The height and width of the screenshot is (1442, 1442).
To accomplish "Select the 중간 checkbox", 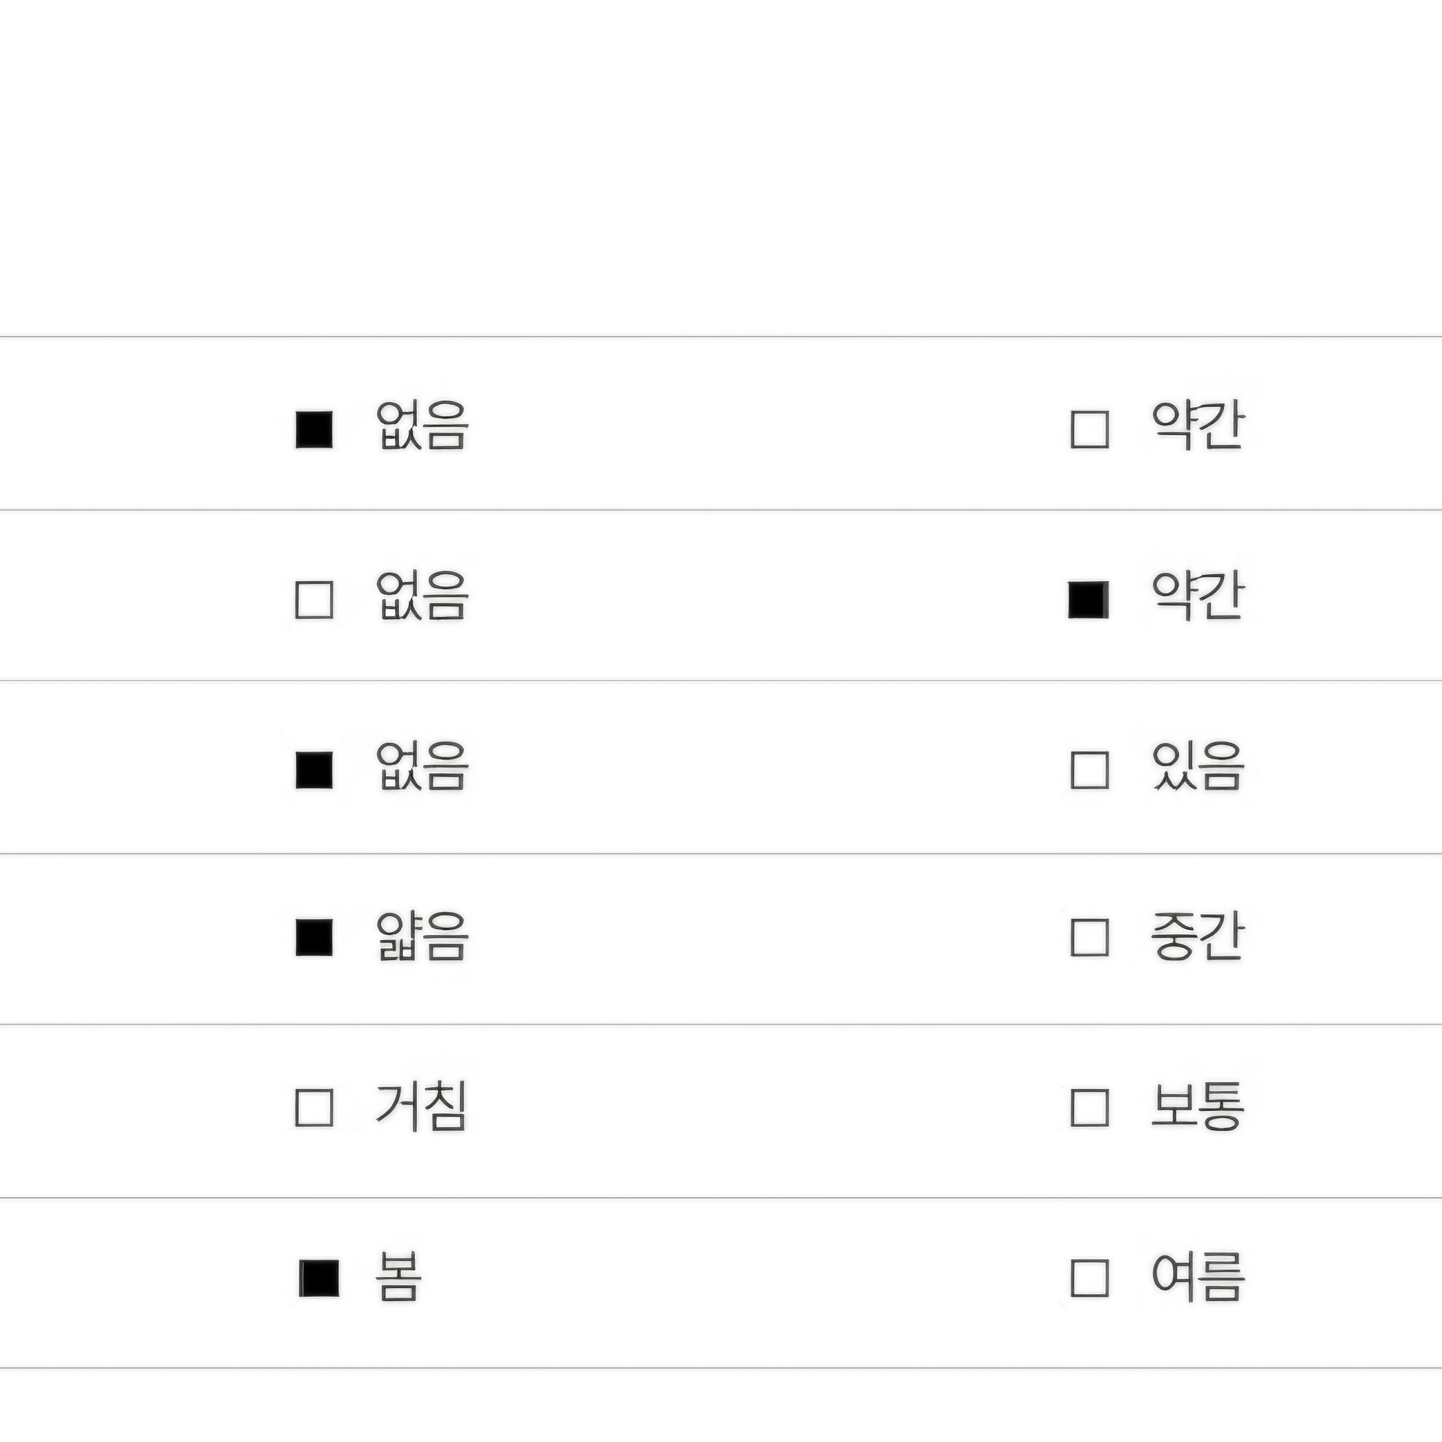I will (1090, 937).
